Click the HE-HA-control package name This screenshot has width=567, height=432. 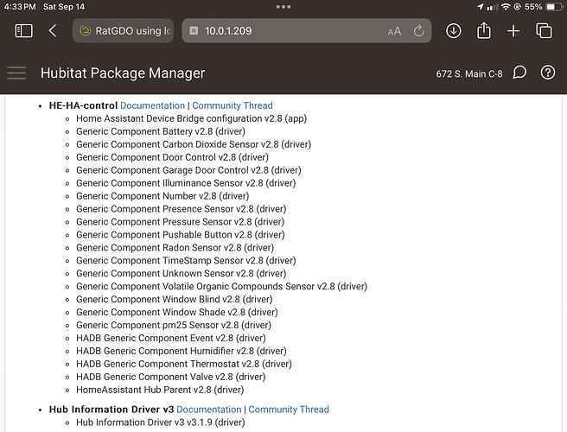(x=83, y=105)
